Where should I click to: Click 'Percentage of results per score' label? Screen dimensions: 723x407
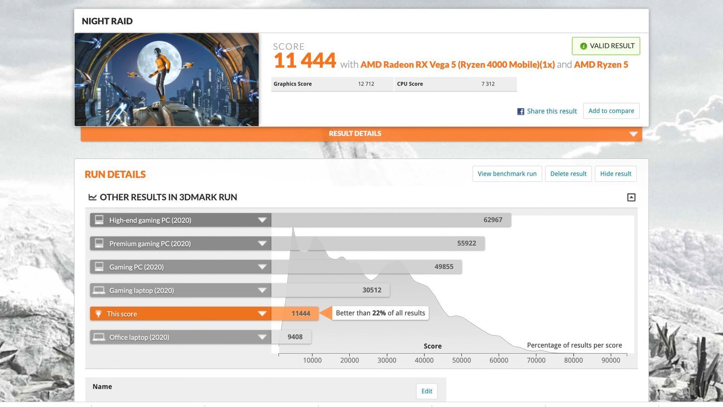tap(574, 345)
